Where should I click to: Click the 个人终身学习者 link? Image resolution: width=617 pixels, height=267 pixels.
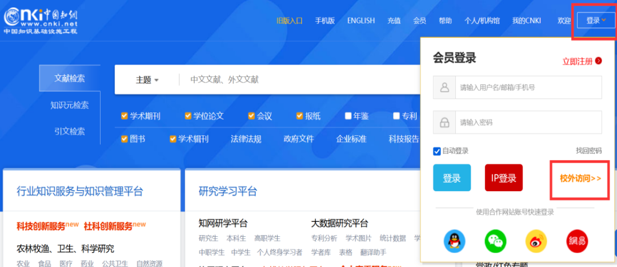[x=280, y=252]
